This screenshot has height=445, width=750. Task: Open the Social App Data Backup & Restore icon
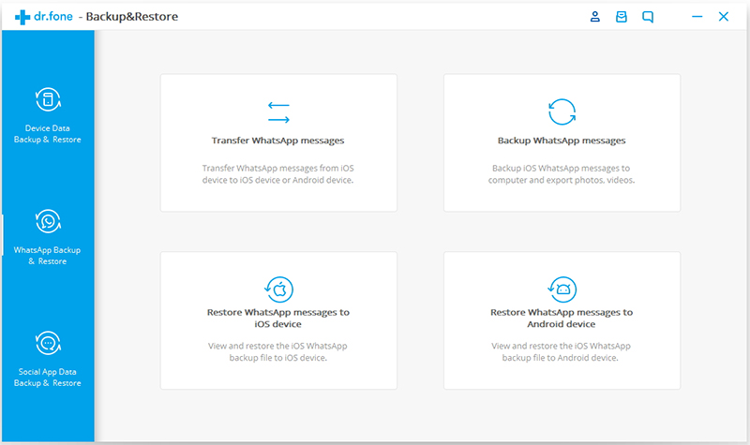coord(48,343)
